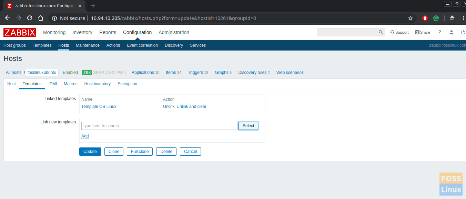Open the red ad blocker extension icon

(425, 18)
